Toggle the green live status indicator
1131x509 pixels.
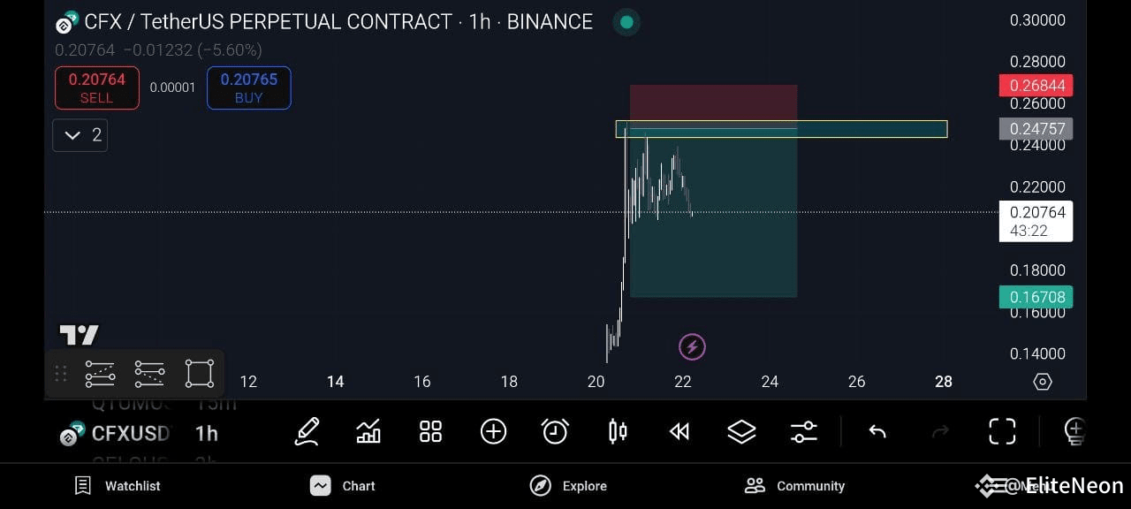(x=626, y=22)
